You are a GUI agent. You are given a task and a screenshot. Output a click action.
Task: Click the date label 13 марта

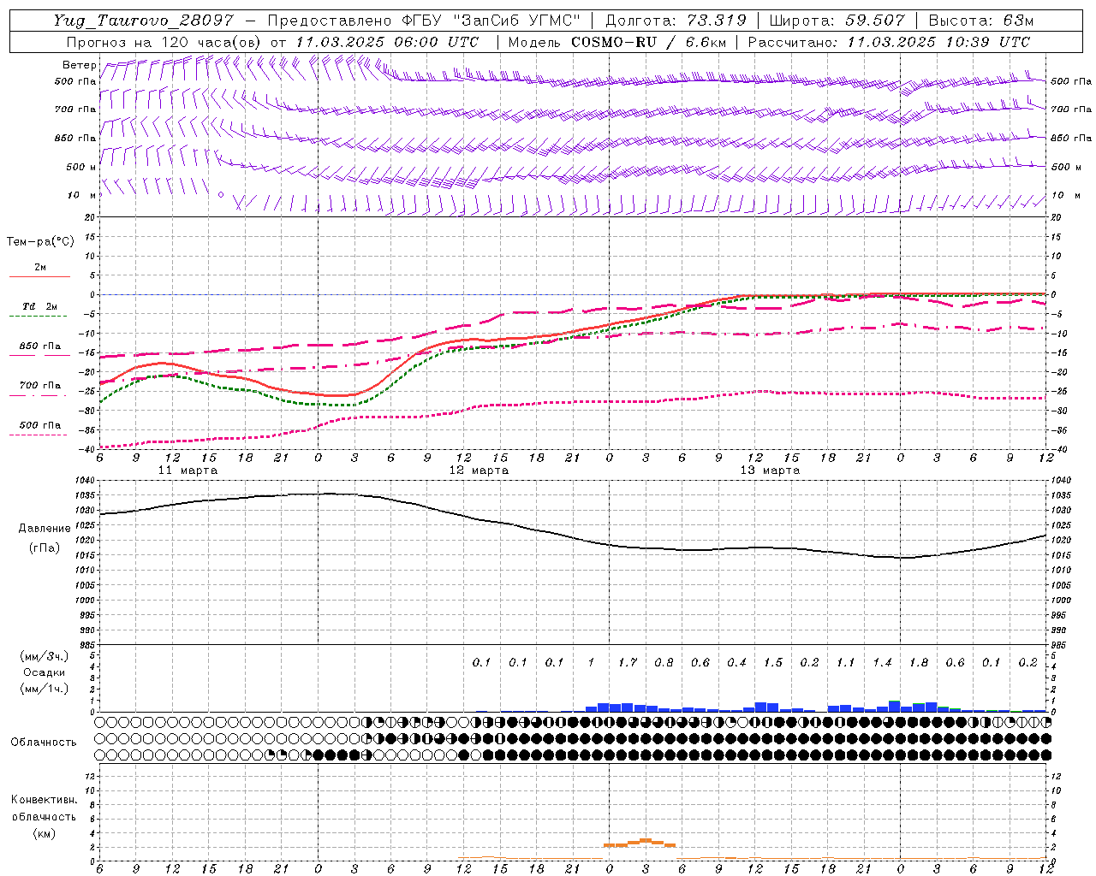[770, 471]
